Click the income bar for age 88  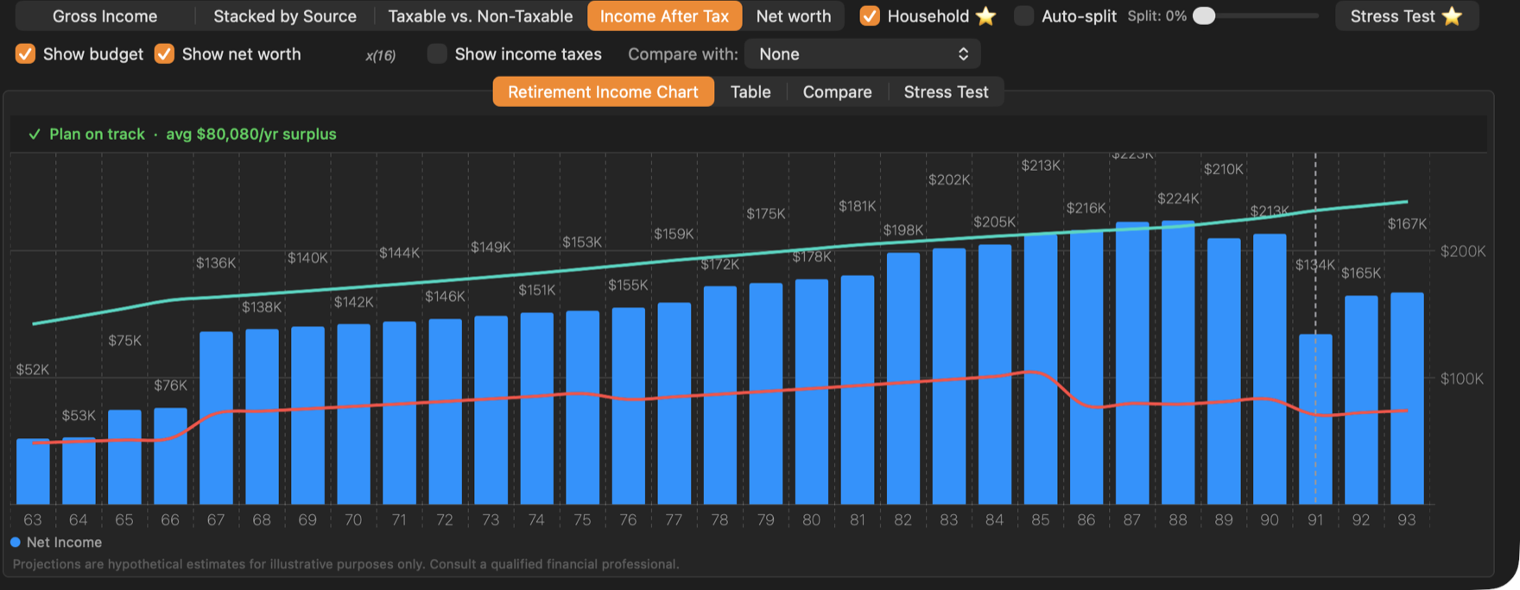point(1178,362)
